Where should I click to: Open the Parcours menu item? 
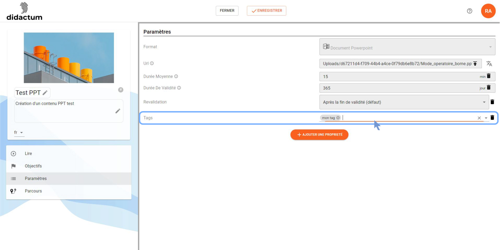pyautogui.click(x=69, y=191)
